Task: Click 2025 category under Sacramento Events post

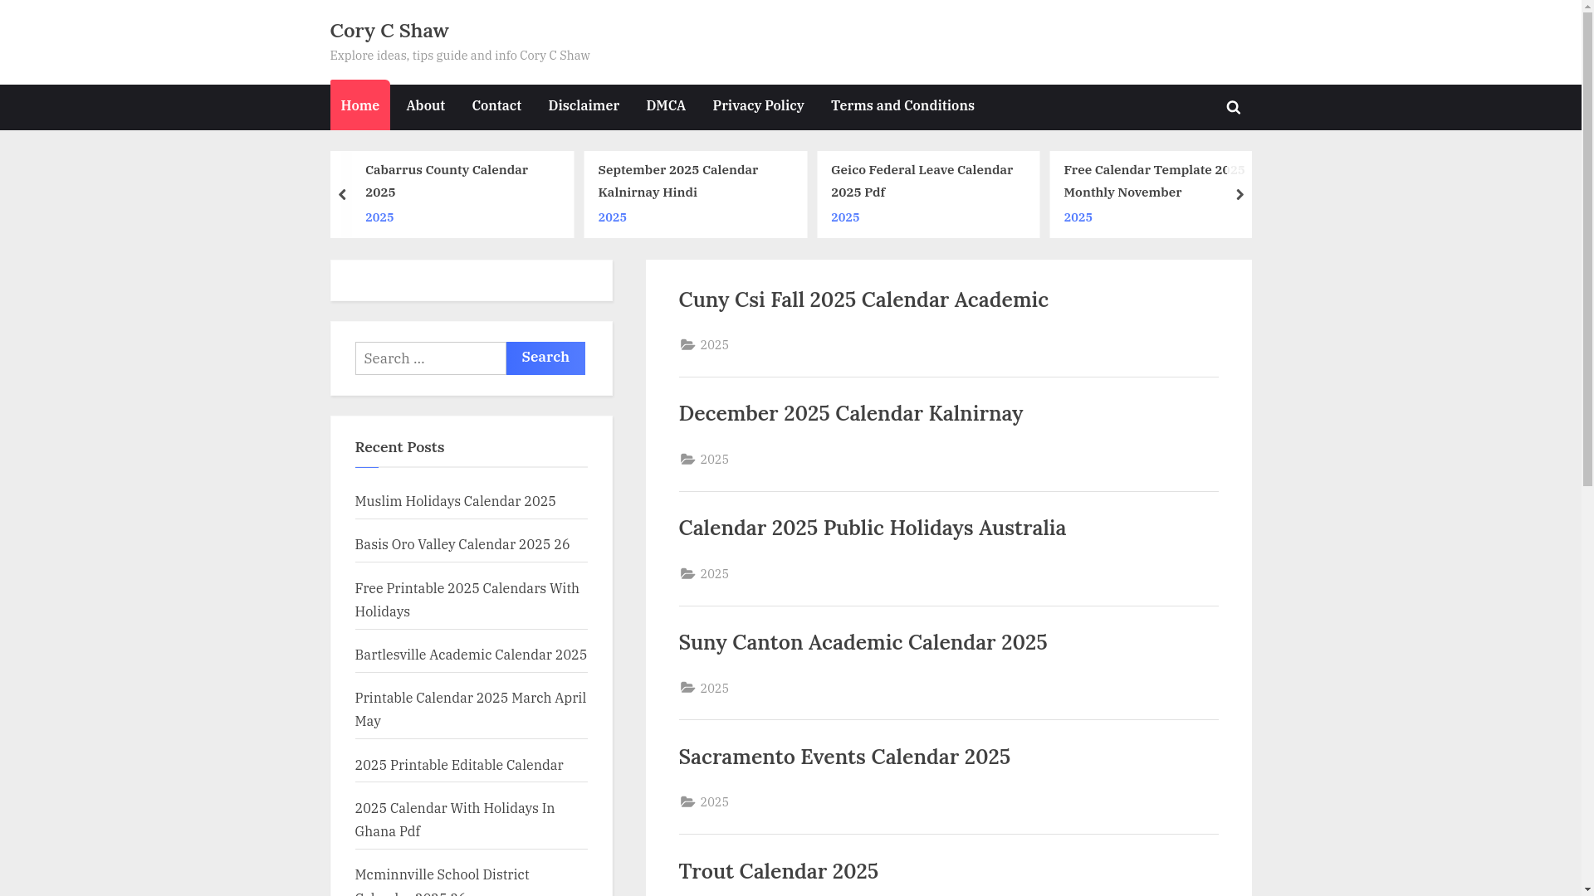Action: click(715, 801)
